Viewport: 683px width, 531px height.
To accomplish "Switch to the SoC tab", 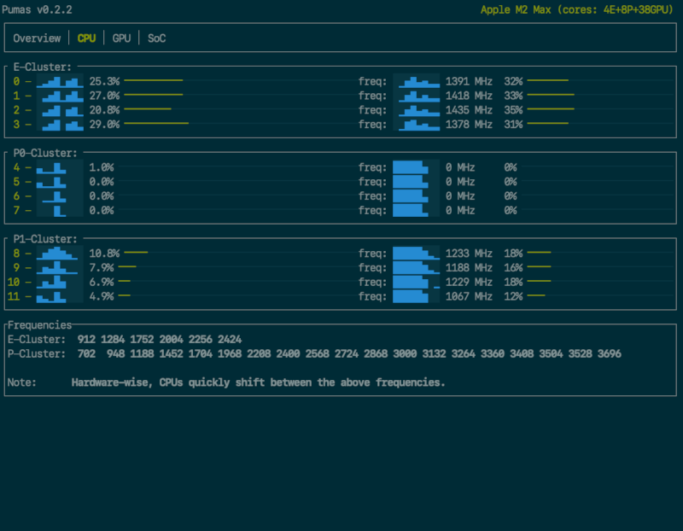I will [x=157, y=38].
